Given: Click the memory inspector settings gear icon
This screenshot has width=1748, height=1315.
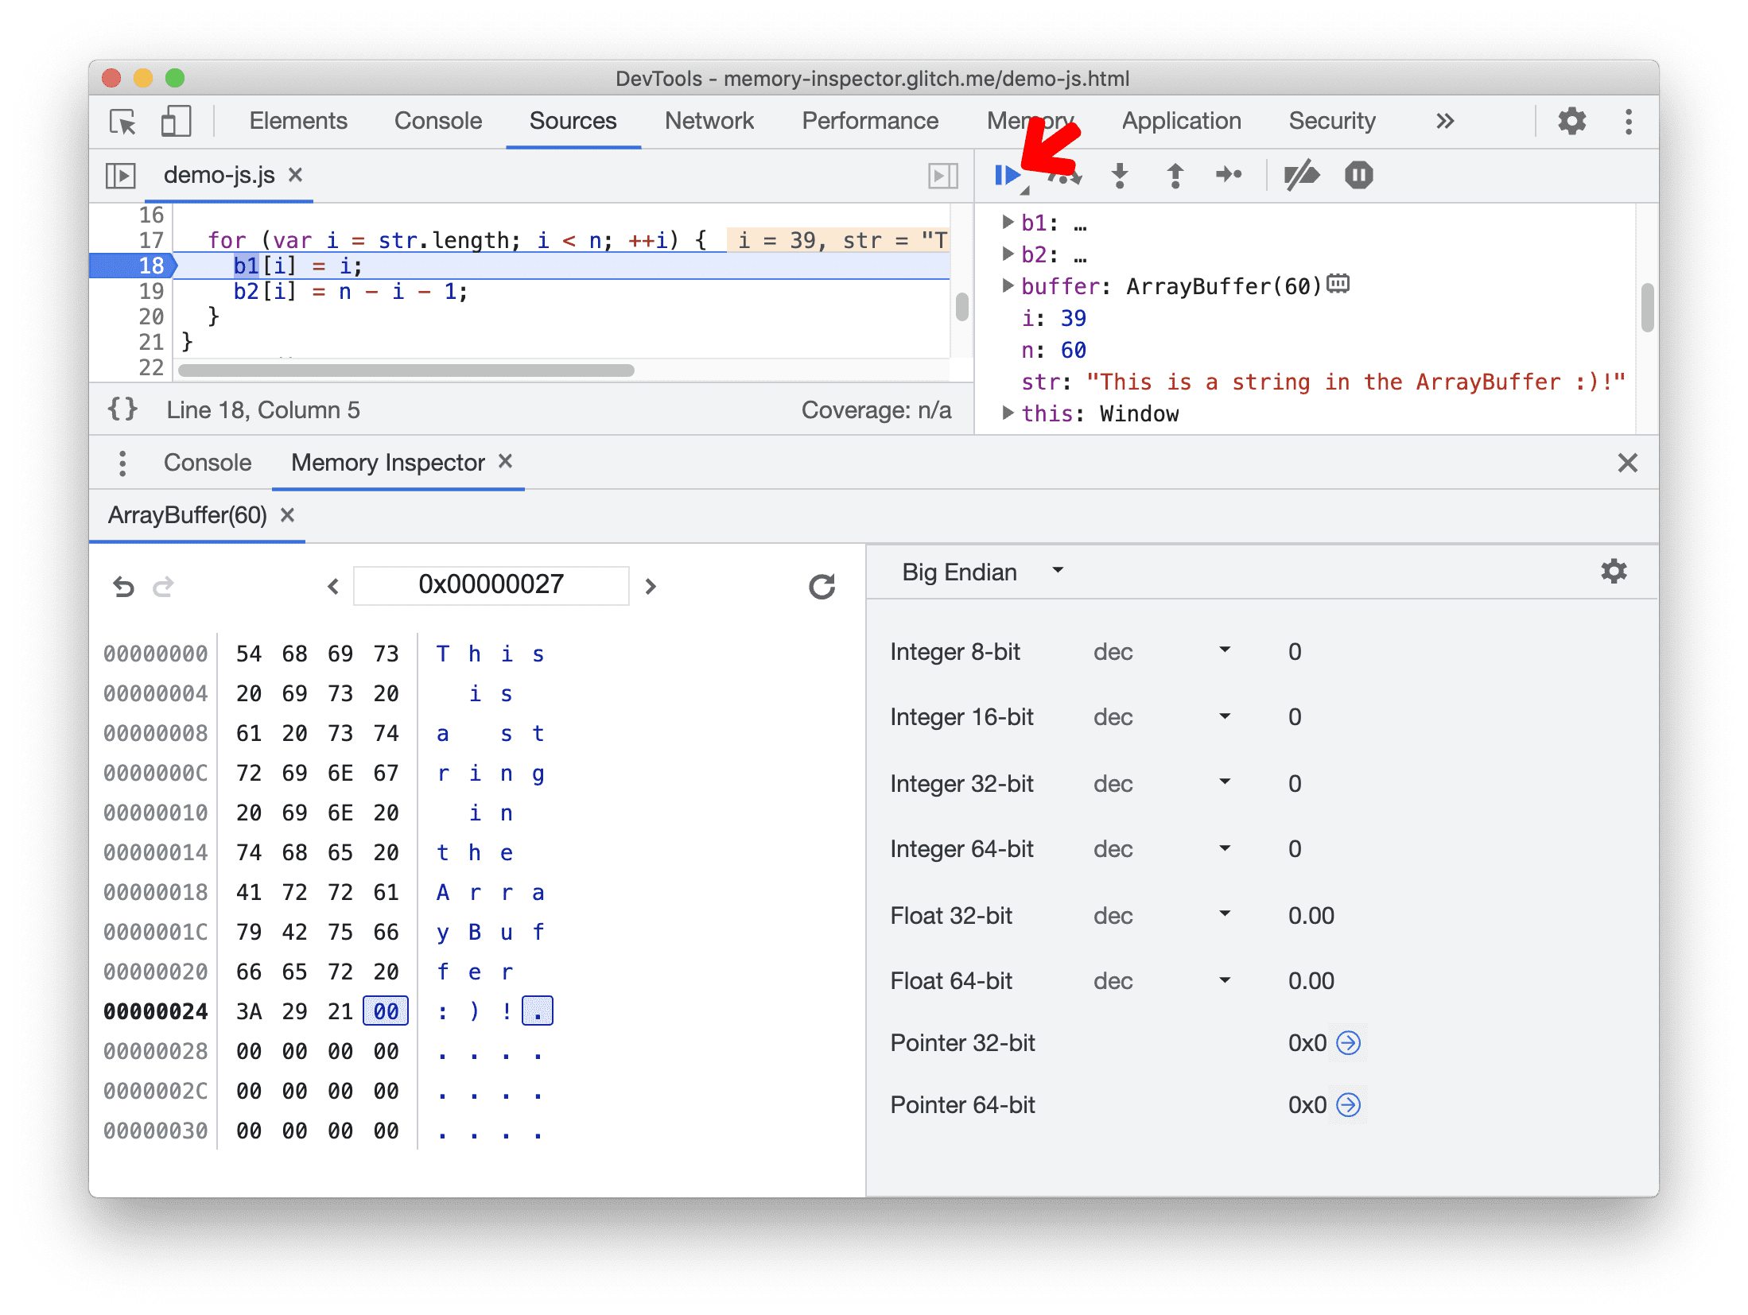Looking at the screenshot, I should pyautogui.click(x=1613, y=572).
